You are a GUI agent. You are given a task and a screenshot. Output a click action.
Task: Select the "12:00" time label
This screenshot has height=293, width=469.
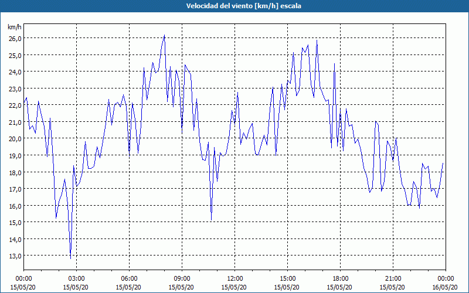click(235, 279)
